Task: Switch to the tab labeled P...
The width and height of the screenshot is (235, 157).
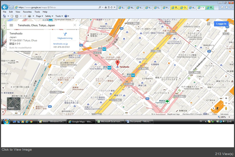Action: click(x=166, y=7)
